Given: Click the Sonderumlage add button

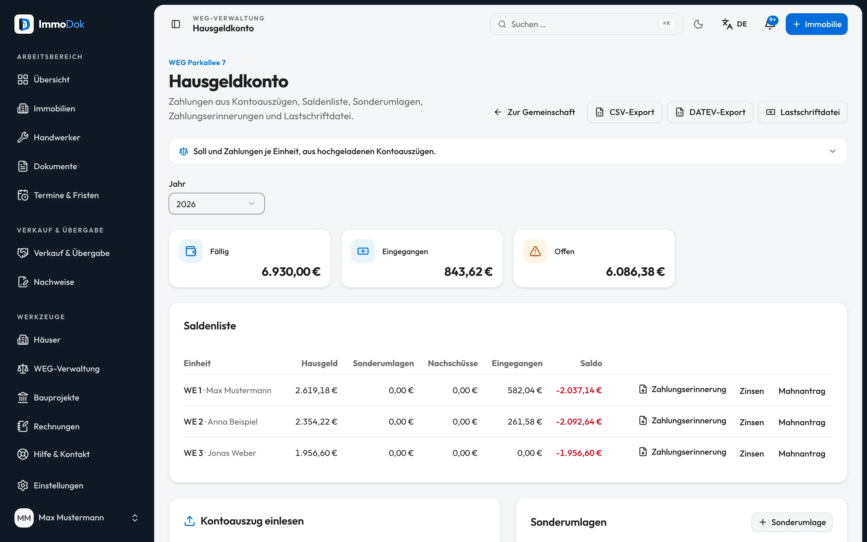Looking at the screenshot, I should click(792, 522).
